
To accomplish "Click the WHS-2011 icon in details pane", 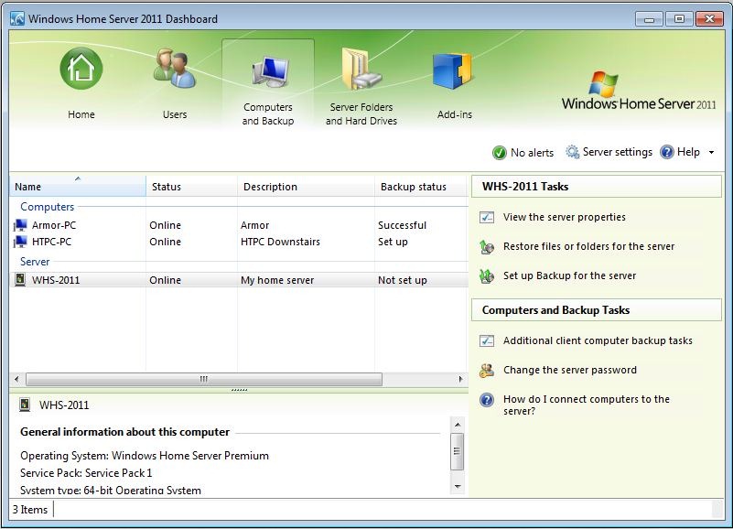I will coord(25,405).
